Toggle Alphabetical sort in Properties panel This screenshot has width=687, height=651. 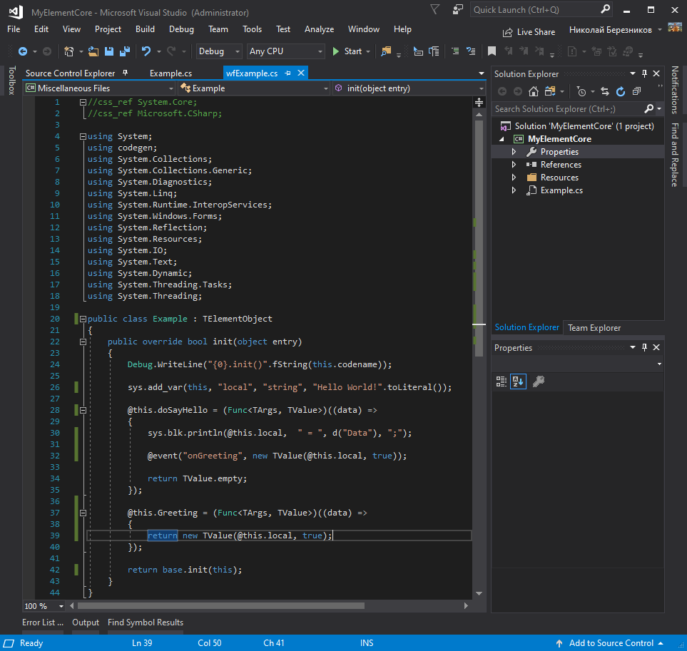point(518,381)
